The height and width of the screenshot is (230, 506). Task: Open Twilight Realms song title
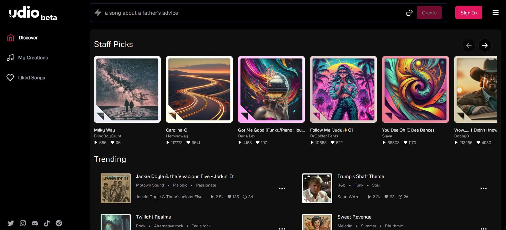153,217
